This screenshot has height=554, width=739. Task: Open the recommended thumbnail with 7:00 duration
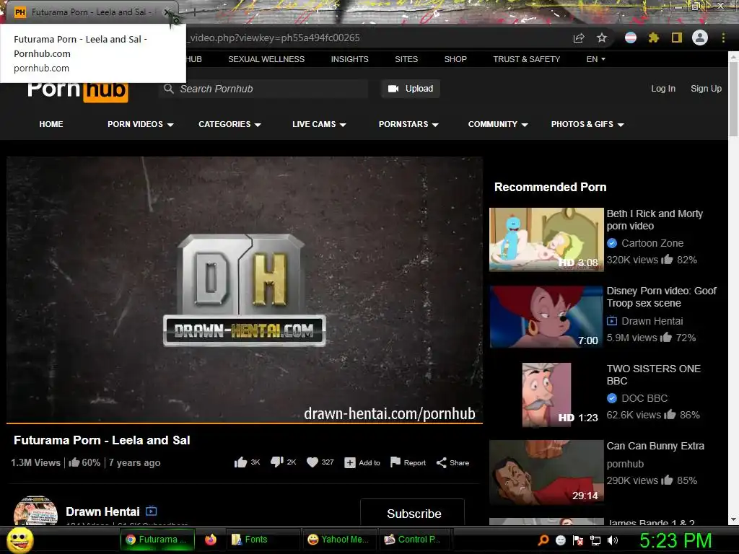(546, 317)
